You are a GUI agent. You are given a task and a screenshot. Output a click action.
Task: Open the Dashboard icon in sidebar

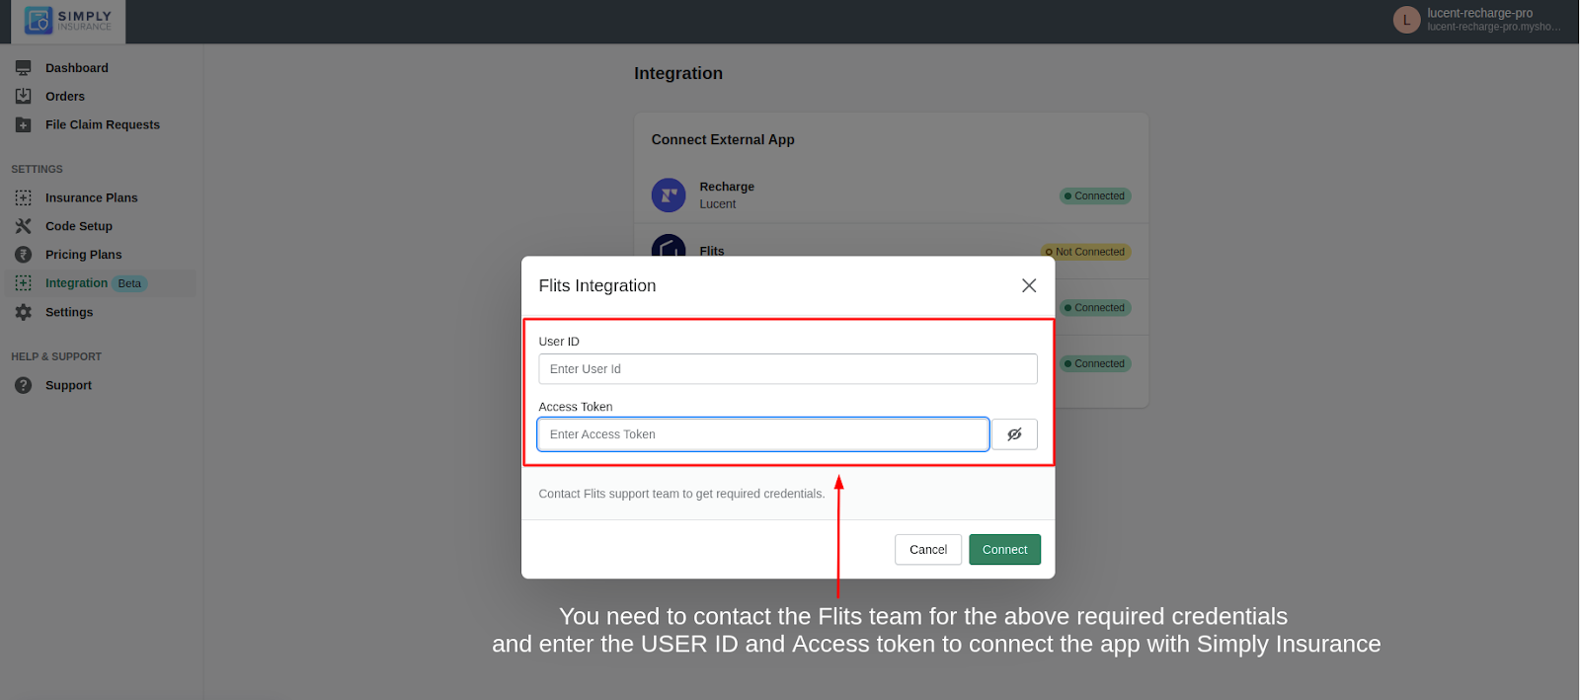tap(24, 68)
